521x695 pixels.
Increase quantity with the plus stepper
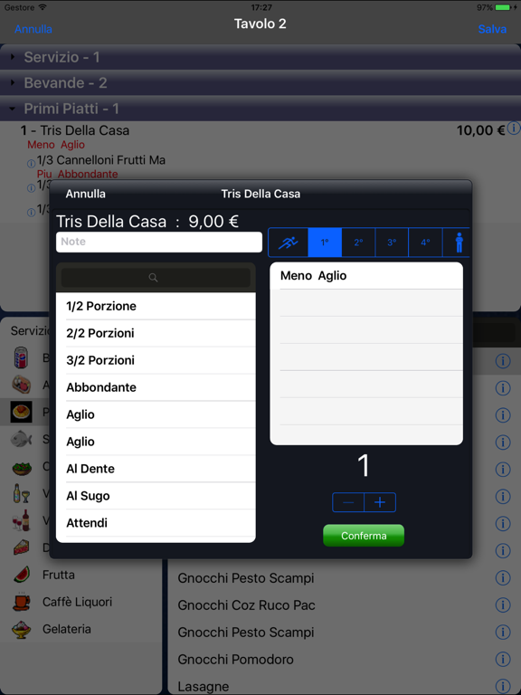click(x=380, y=502)
